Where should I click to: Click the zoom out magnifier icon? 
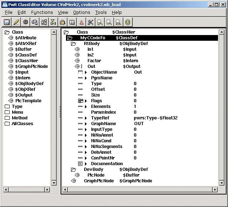click(x=109, y=22)
